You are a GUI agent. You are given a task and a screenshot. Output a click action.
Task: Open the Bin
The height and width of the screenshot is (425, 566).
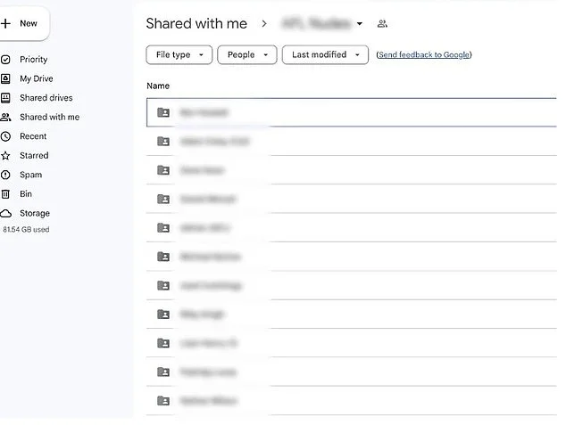click(x=26, y=193)
